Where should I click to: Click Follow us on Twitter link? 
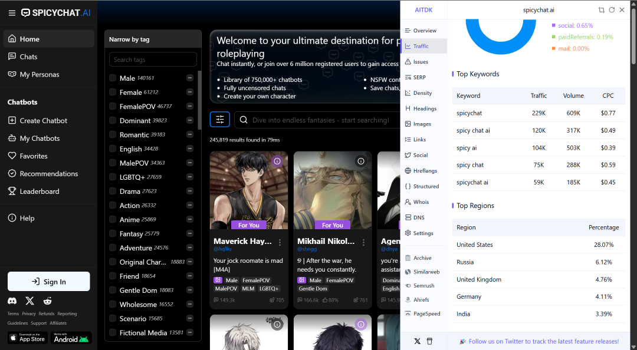point(544,342)
